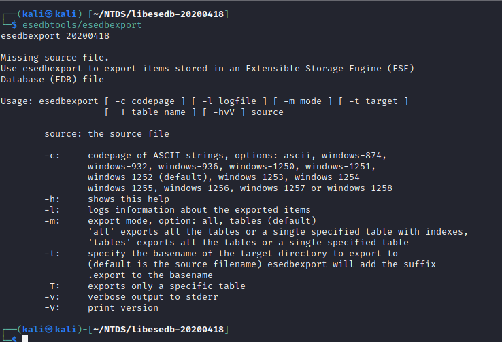Click the 'source: the source file' line
502x342 pixels.
point(107,134)
